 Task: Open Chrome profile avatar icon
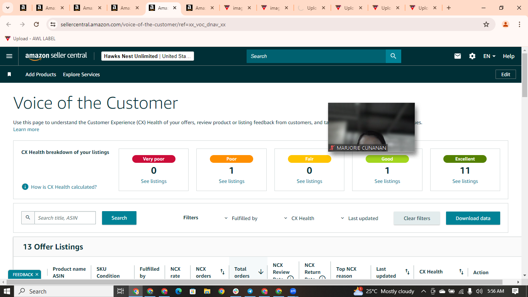tap(506, 24)
